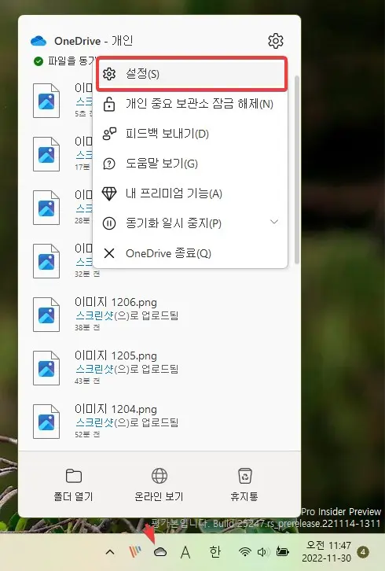Expand the taskbar hidden icons chevron
Viewport: 385px width, 571px height.
tap(109, 552)
